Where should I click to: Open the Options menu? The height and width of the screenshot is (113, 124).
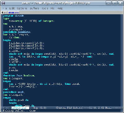(x=22, y=8)
